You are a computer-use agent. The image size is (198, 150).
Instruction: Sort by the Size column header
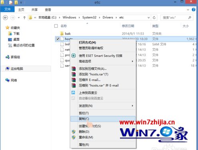click(x=186, y=26)
